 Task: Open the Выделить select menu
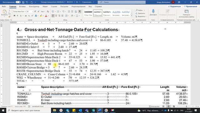(x=141, y=16)
